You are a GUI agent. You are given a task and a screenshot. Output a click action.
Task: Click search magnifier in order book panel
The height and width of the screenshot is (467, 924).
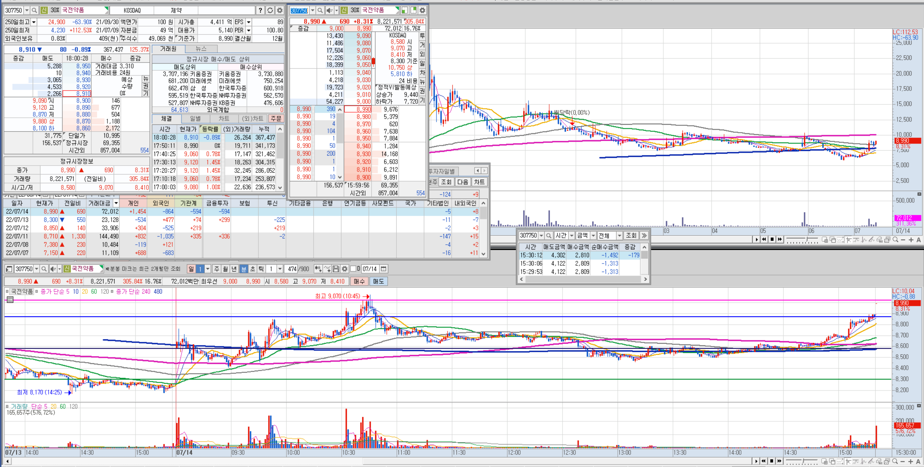click(x=320, y=10)
